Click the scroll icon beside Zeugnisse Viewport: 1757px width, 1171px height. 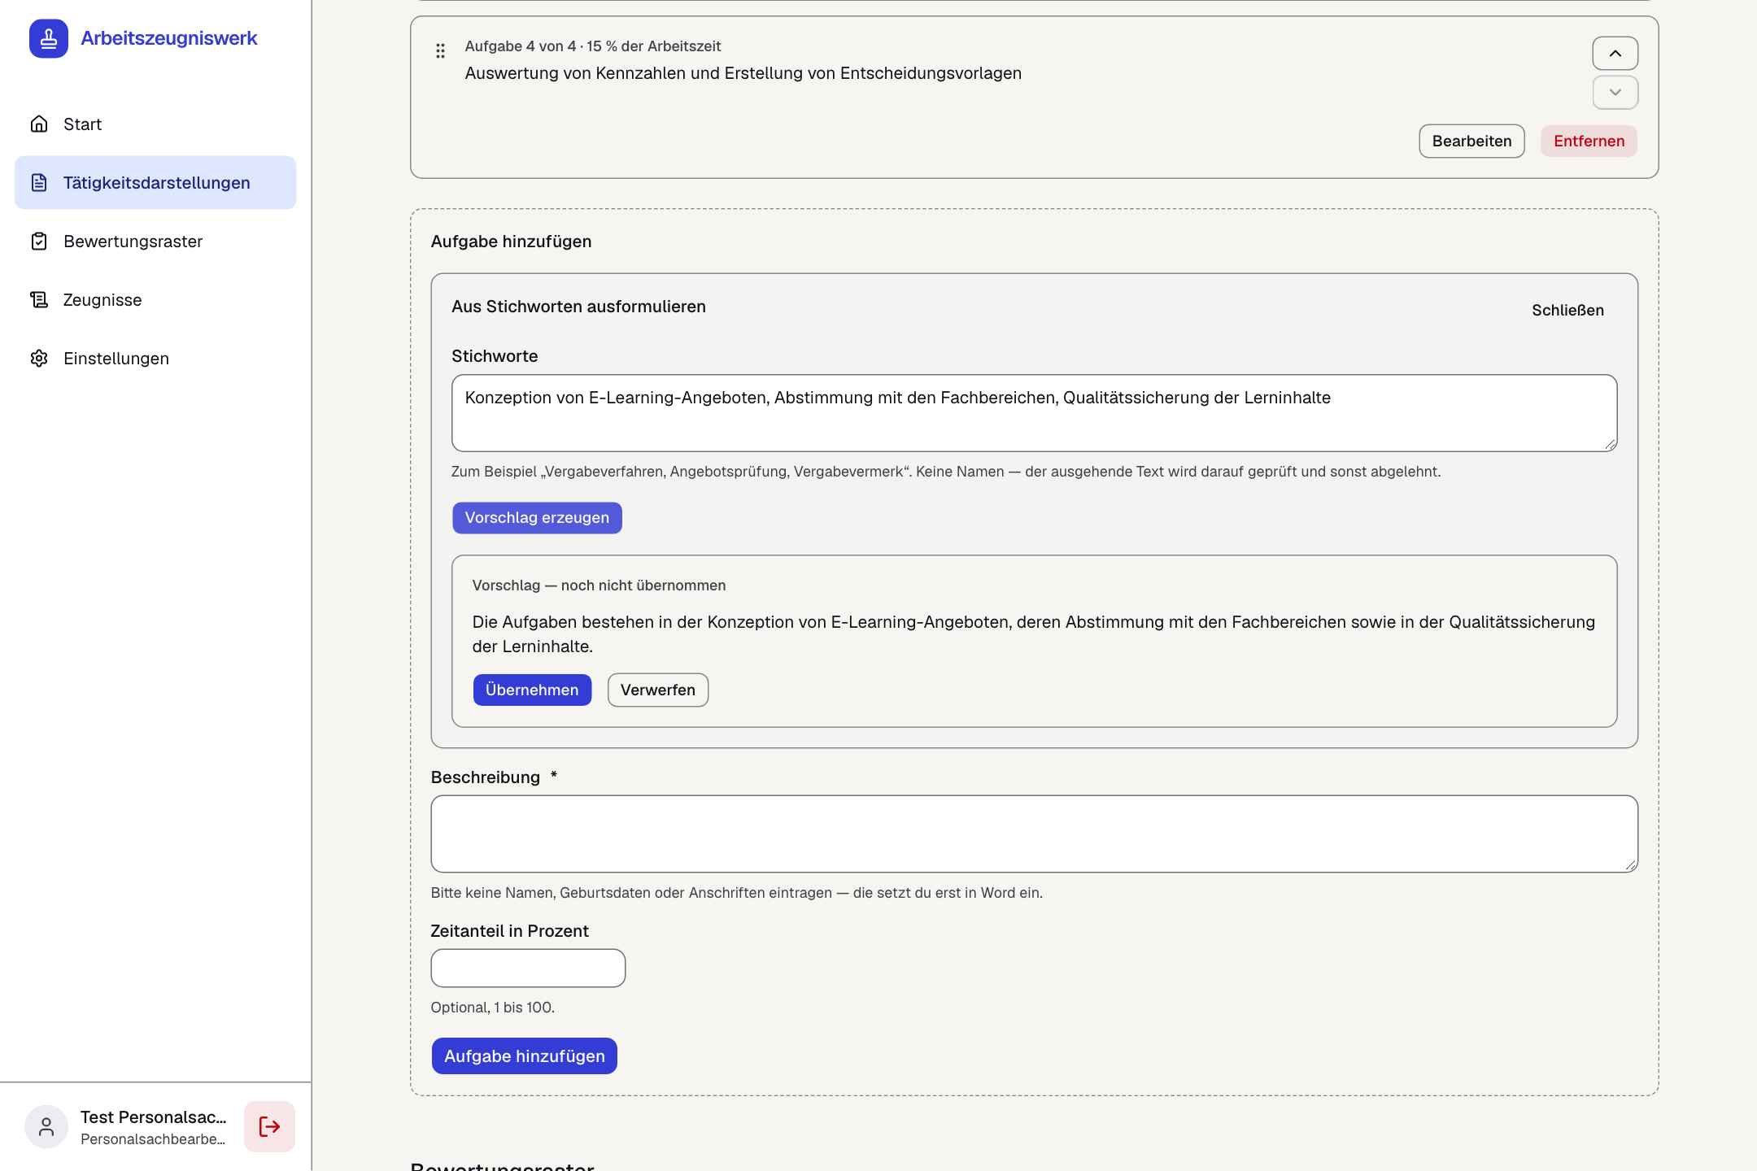coord(39,299)
